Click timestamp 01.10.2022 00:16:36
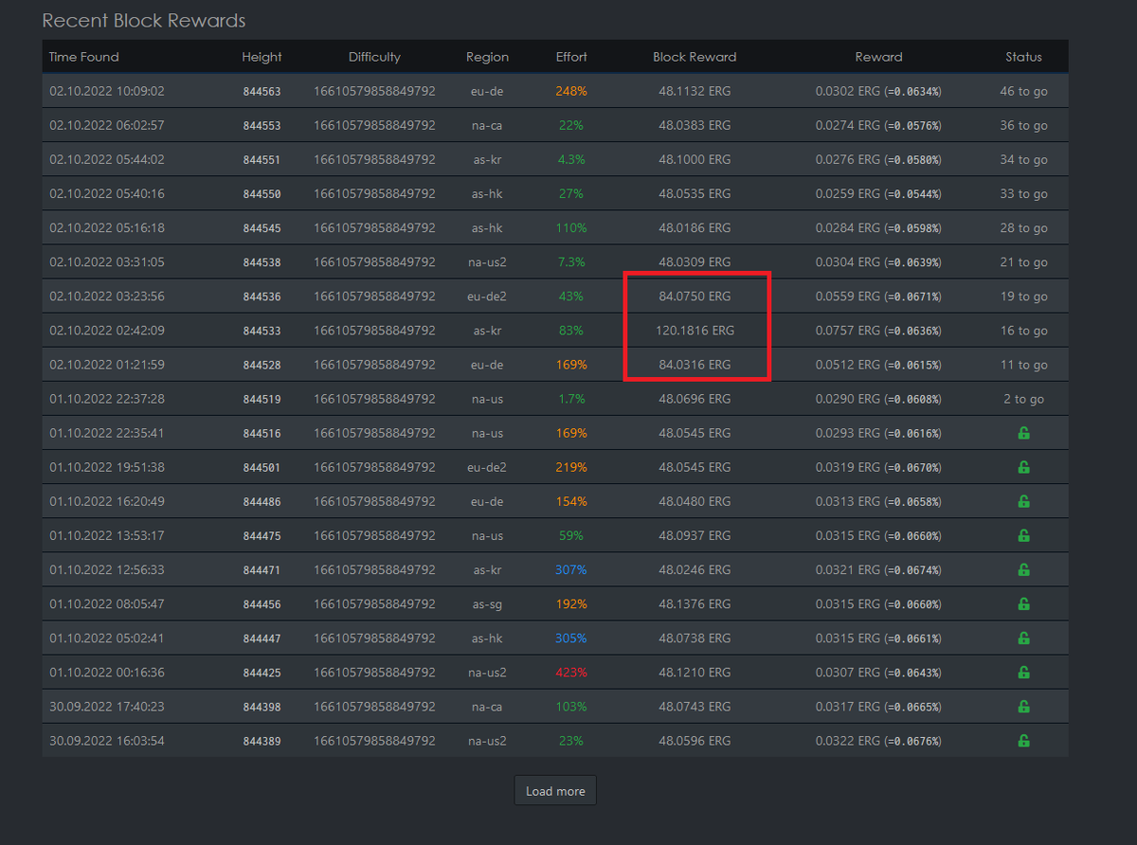 coord(107,672)
